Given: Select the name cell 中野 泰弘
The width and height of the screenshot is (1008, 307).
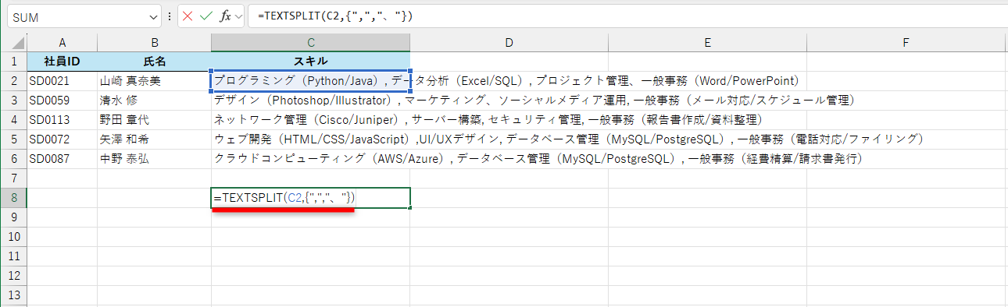Looking at the screenshot, I should (x=154, y=158).
